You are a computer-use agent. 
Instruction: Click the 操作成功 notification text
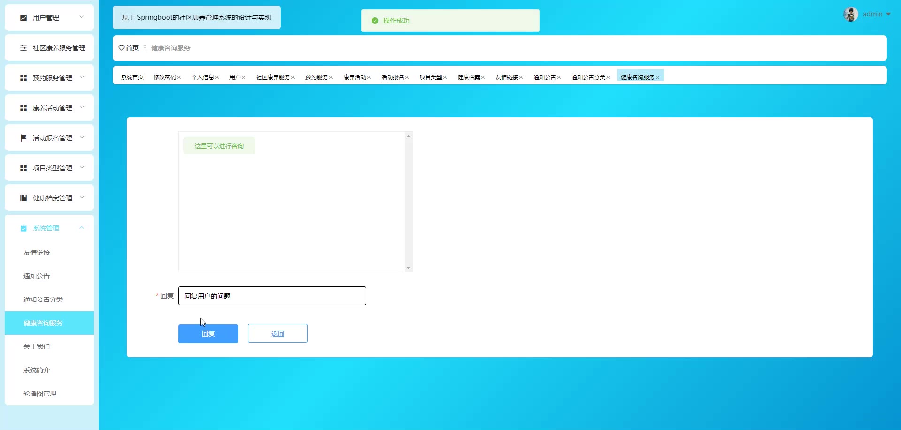[x=397, y=21]
